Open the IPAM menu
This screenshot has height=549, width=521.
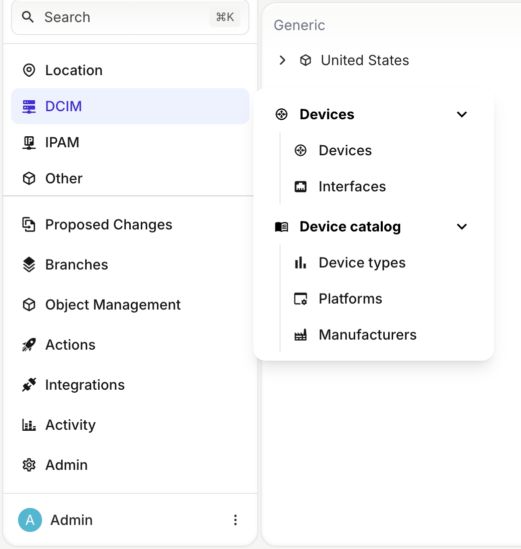(130, 142)
